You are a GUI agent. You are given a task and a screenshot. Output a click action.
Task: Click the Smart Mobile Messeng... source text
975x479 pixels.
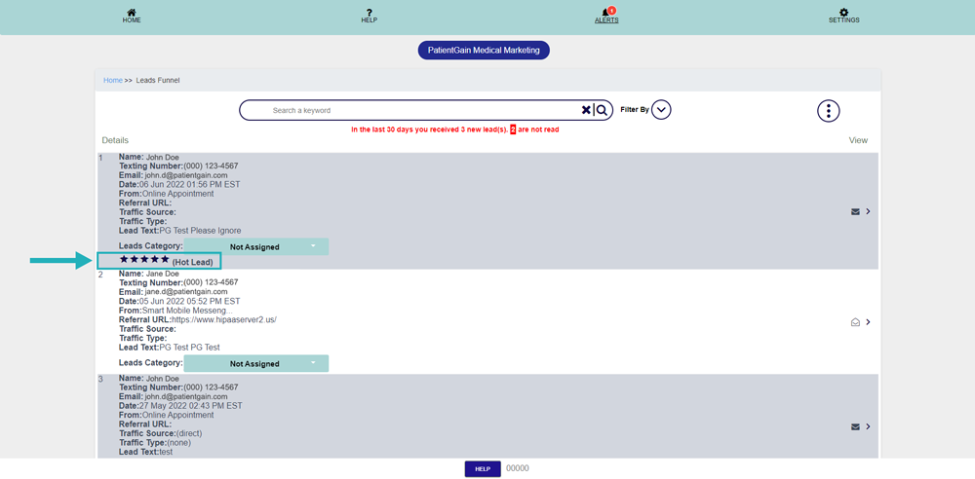coord(187,310)
